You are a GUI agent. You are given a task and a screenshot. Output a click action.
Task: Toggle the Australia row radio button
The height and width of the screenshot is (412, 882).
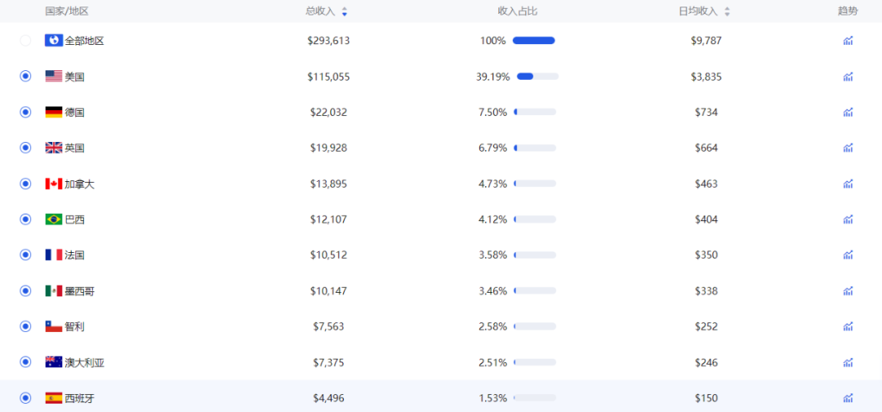(25, 362)
